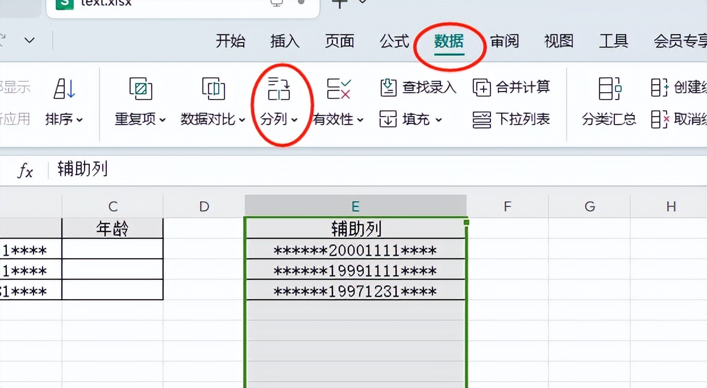The height and width of the screenshot is (388, 707).
Task: Select the 辅助列 header cell
Action: 356,228
